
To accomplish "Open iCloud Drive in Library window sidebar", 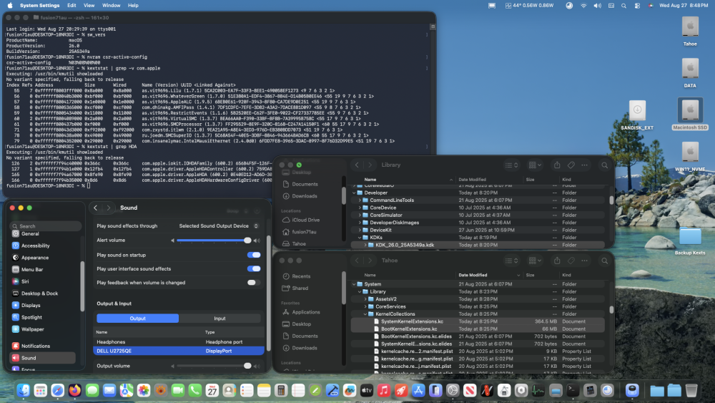I will click(x=306, y=220).
